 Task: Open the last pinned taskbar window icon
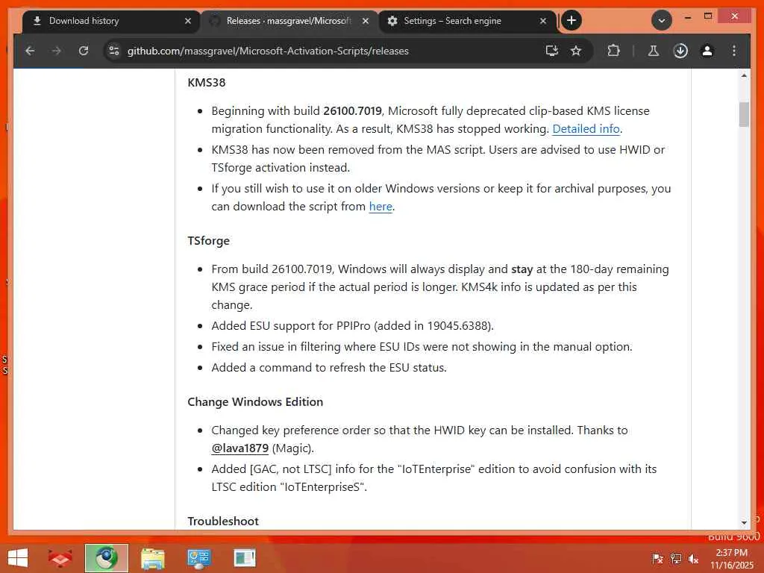tap(245, 558)
